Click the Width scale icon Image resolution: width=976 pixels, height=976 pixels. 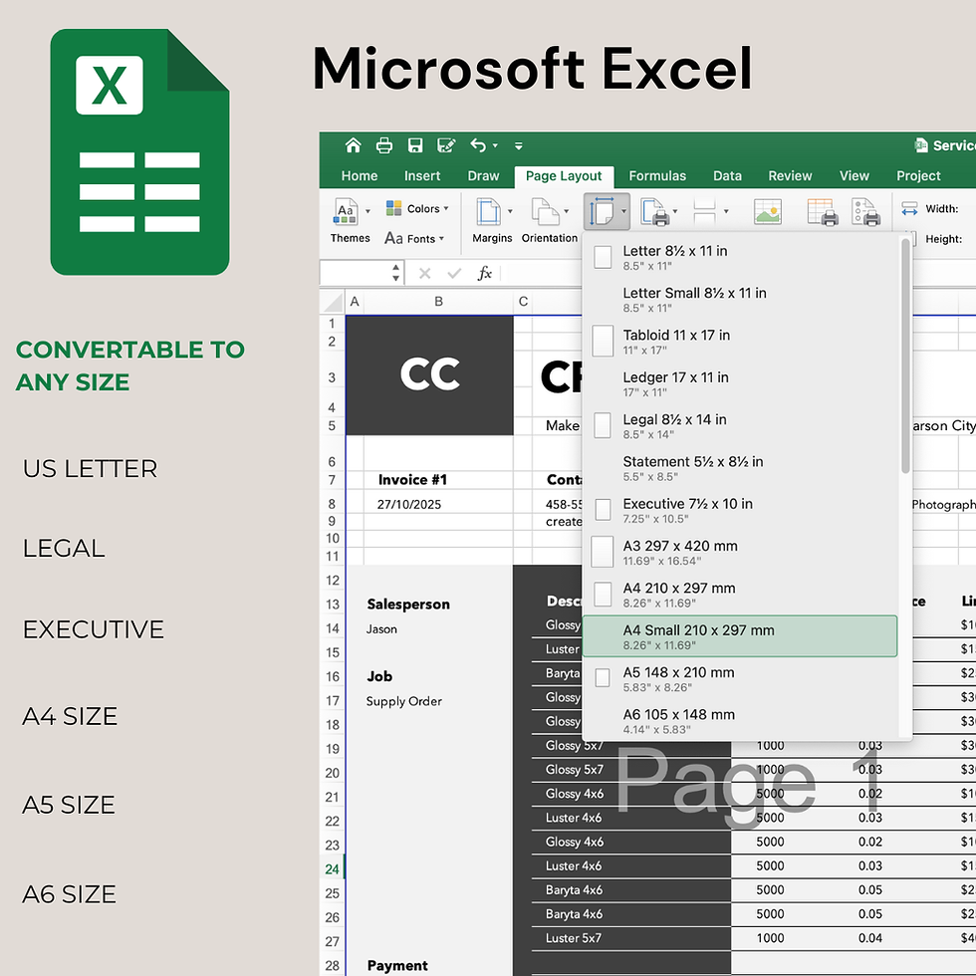pos(909,208)
